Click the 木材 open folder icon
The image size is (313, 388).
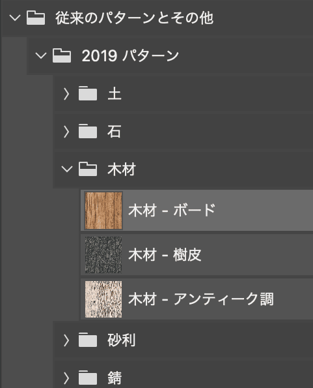(88, 169)
